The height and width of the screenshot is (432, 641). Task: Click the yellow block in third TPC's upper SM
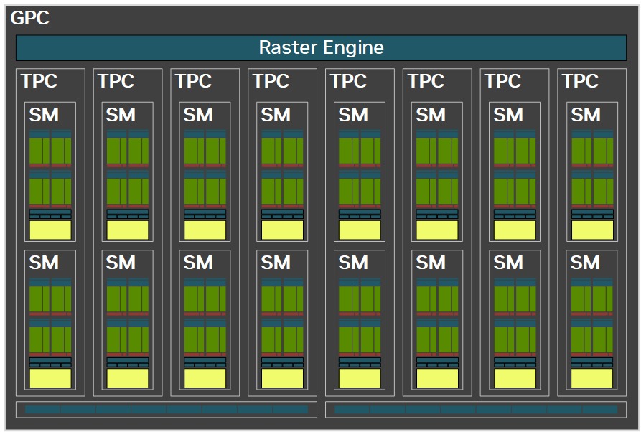205,230
